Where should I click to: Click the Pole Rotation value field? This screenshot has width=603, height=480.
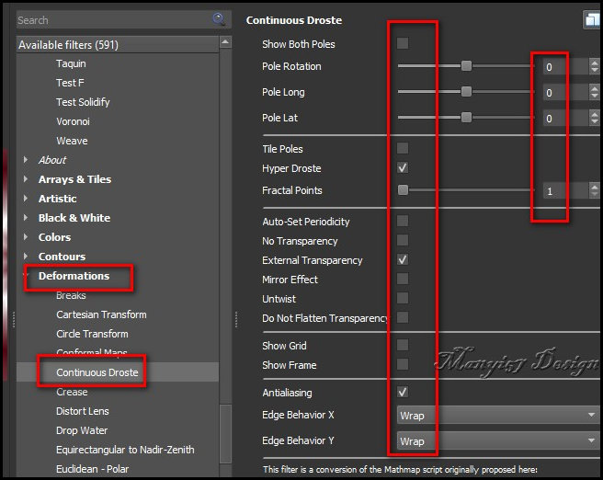coord(565,67)
